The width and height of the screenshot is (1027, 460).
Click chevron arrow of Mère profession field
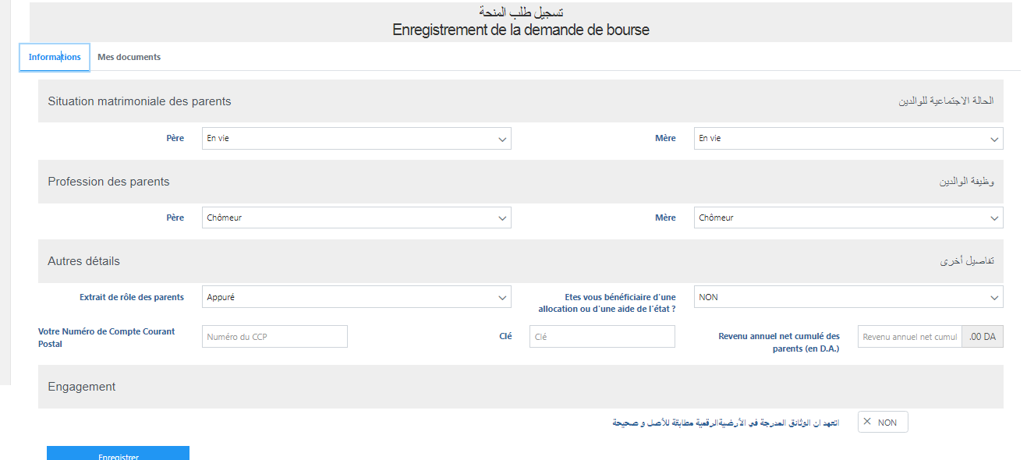994,218
